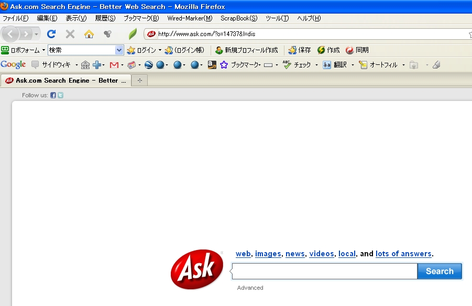
Task: Click the bank building icon in Google toolbar
Action: [x=85, y=65]
